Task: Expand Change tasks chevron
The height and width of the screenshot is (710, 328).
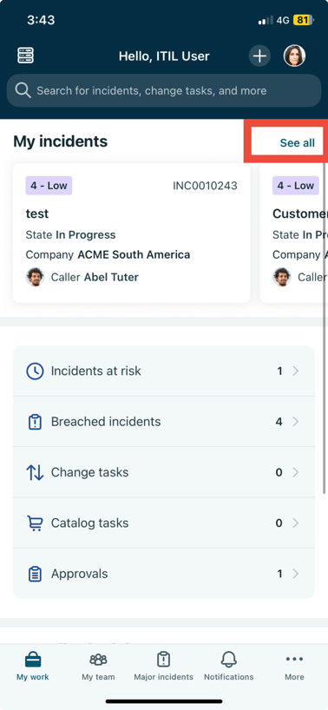Action: click(295, 472)
